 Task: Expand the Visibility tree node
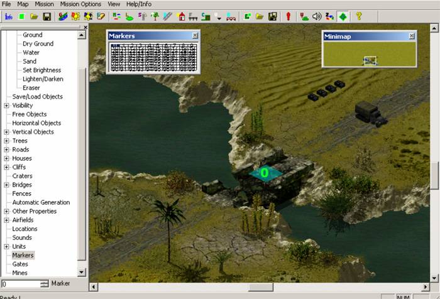tap(6, 106)
